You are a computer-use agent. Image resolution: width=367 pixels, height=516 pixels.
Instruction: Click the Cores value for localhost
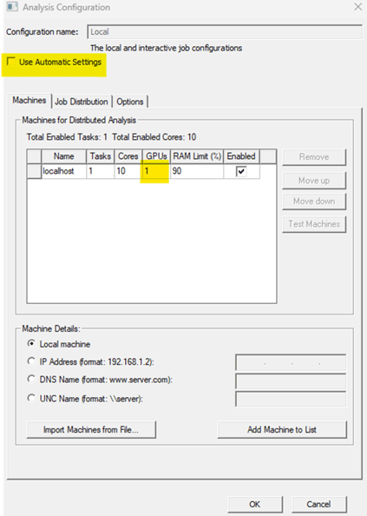pos(128,171)
